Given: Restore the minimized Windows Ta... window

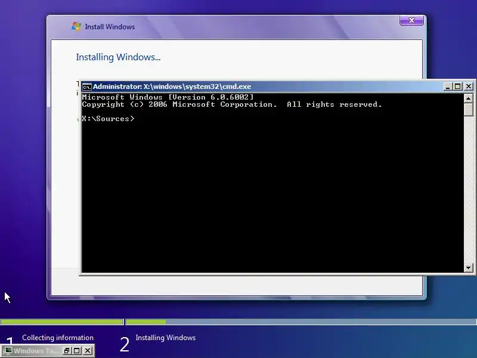Looking at the screenshot, I should pos(66,351).
